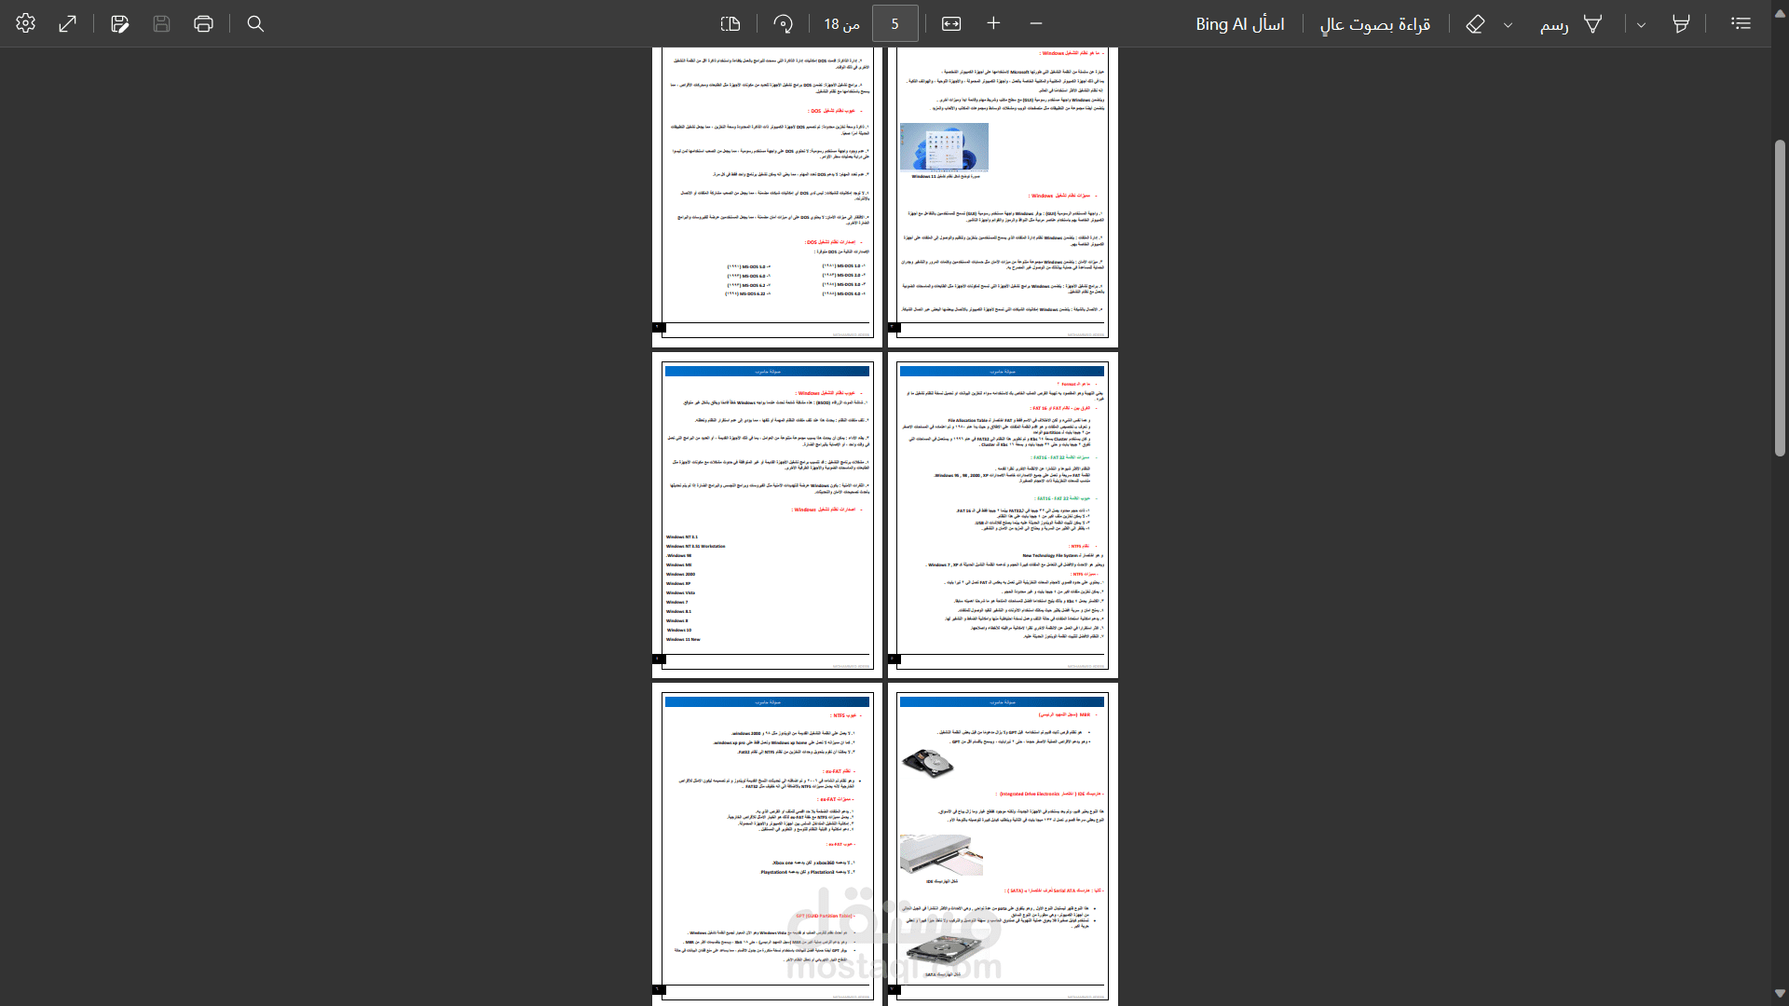
Task: Open the table of contents icon
Action: [x=1741, y=23]
